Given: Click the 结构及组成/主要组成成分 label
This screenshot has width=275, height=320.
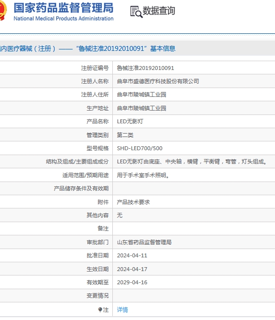Looking at the screenshot, I should coord(77,161).
